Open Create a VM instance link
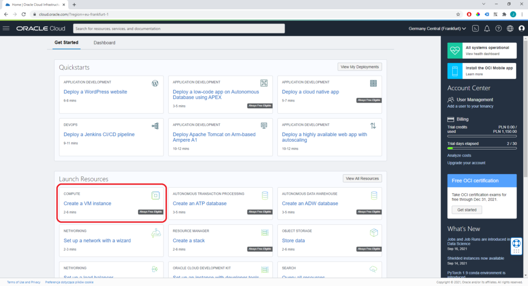528x286 pixels. coord(87,204)
